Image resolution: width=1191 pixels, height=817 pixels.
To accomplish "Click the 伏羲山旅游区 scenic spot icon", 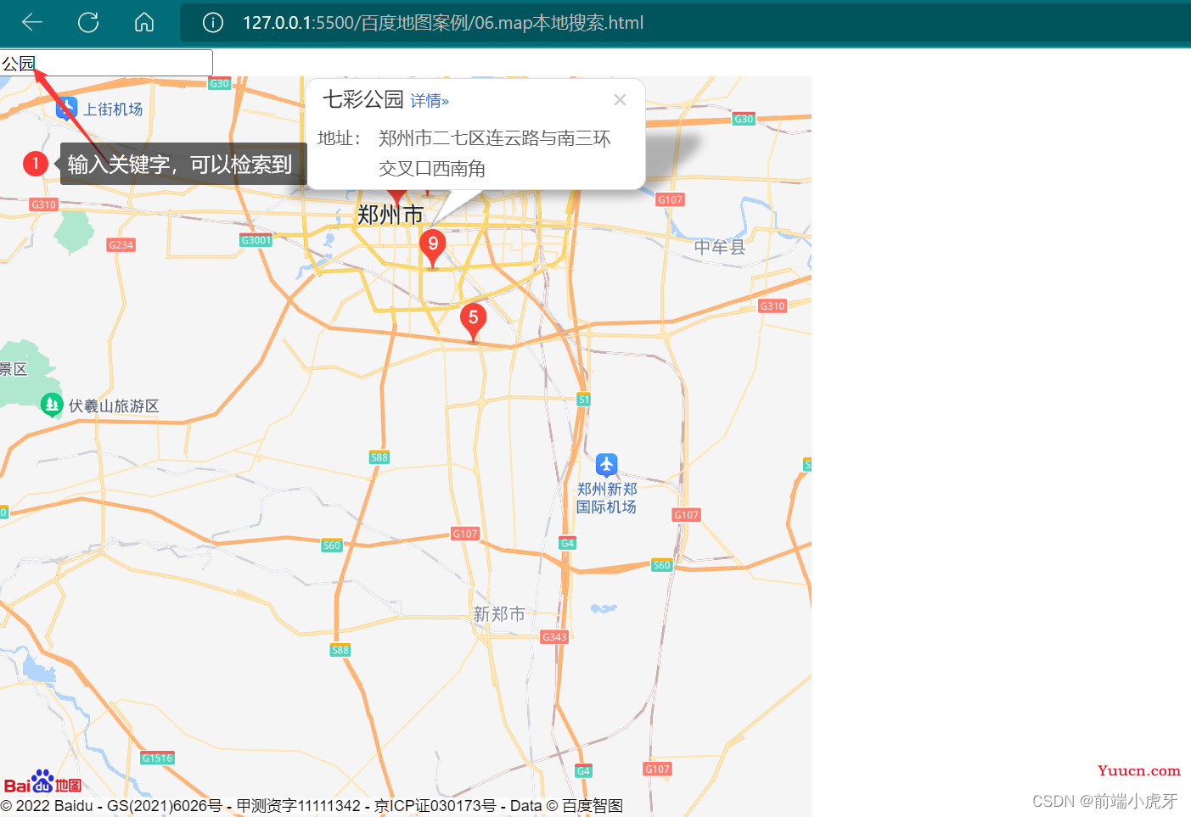I will 52,405.
